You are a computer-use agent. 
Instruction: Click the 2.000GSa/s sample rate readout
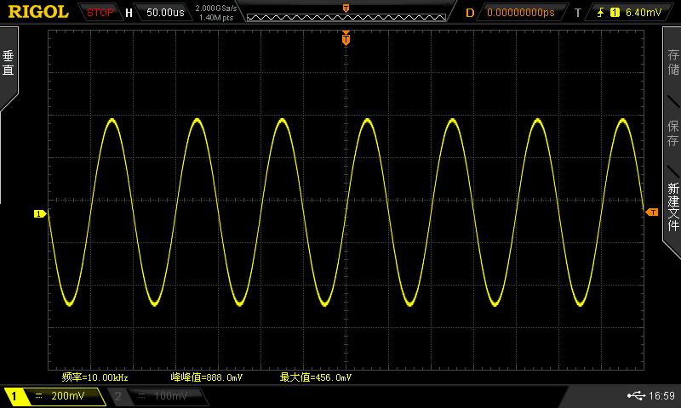[x=216, y=8]
